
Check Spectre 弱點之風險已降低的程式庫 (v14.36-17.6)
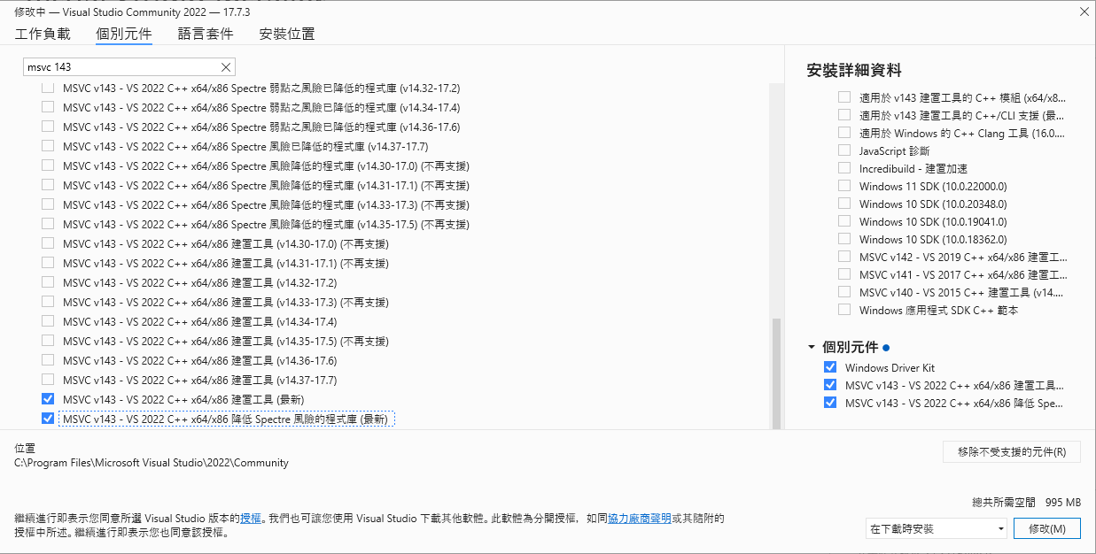coord(48,127)
